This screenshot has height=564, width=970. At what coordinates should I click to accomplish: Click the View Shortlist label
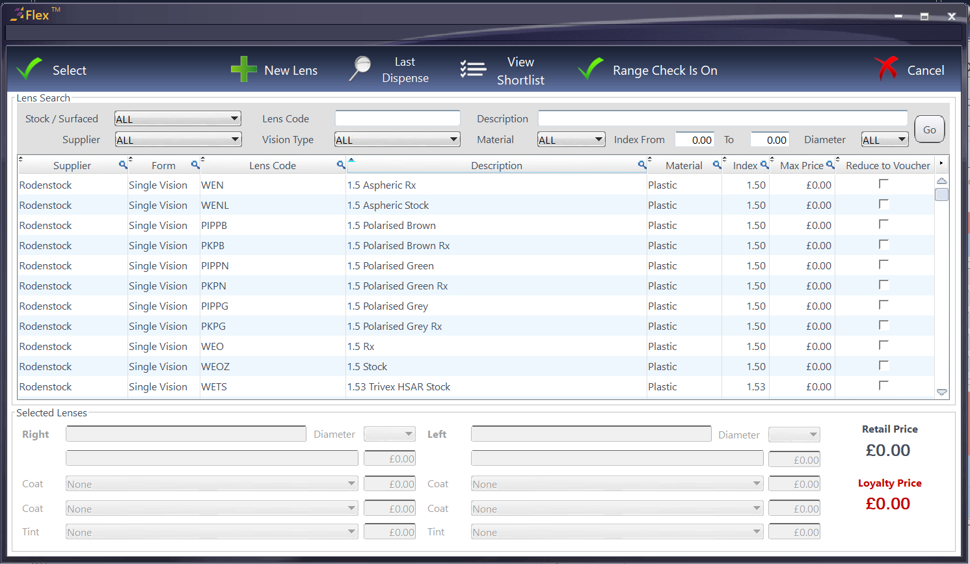tap(520, 71)
